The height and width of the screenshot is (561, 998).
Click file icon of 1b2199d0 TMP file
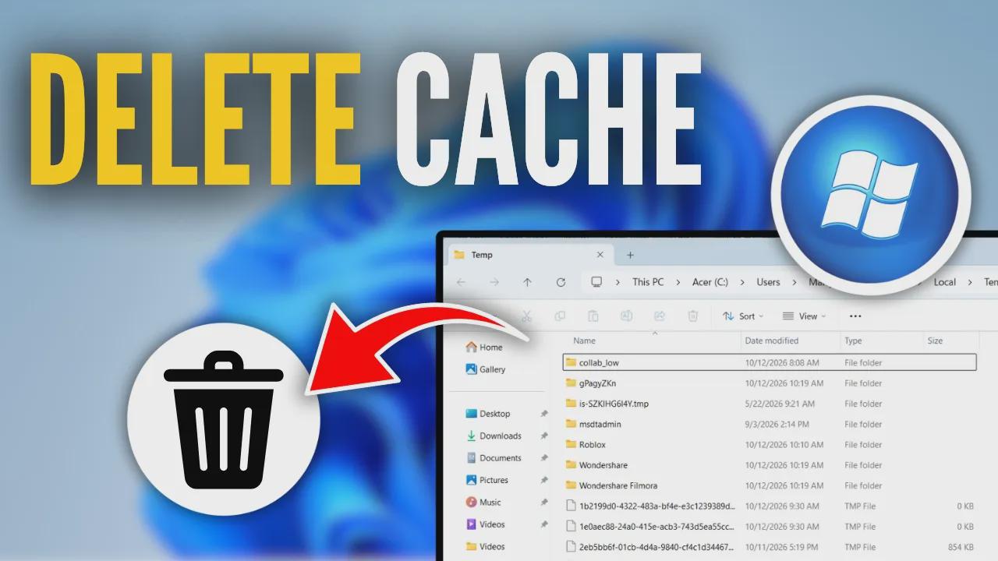coord(571,506)
